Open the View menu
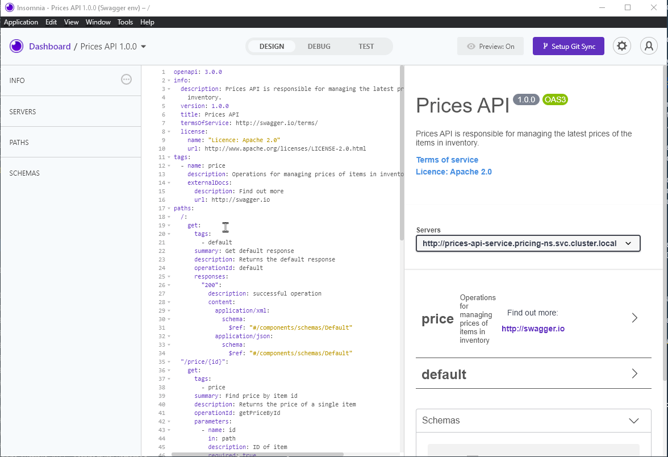 coord(71,22)
